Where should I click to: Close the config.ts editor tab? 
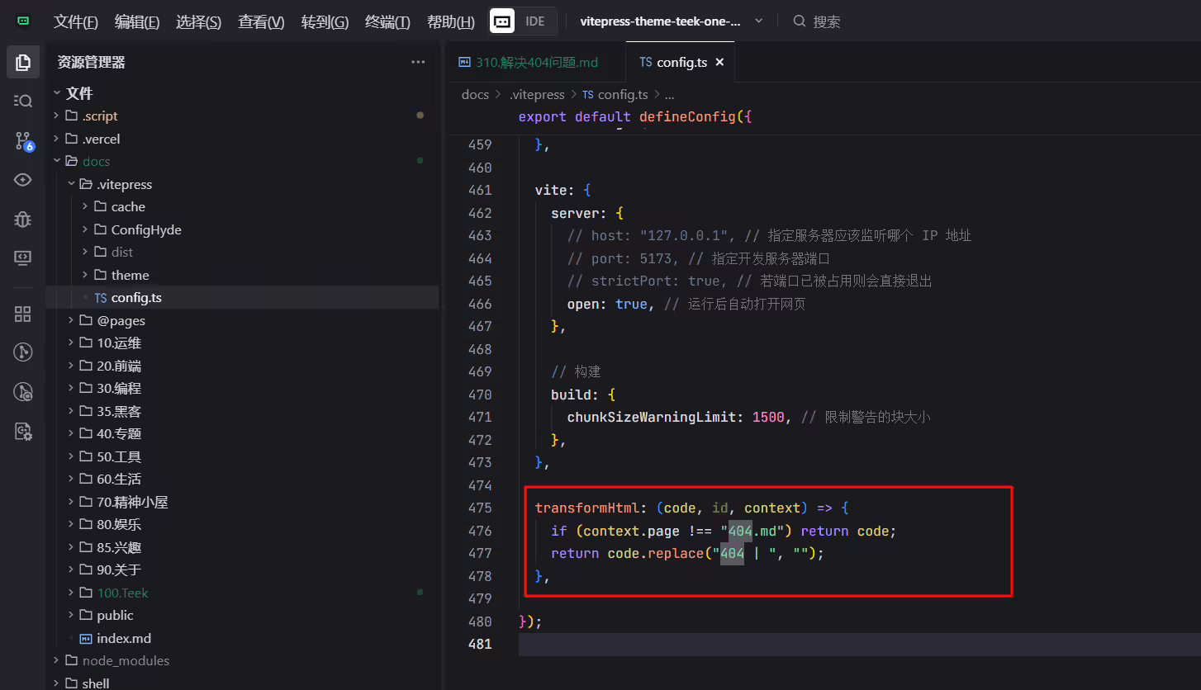click(719, 62)
